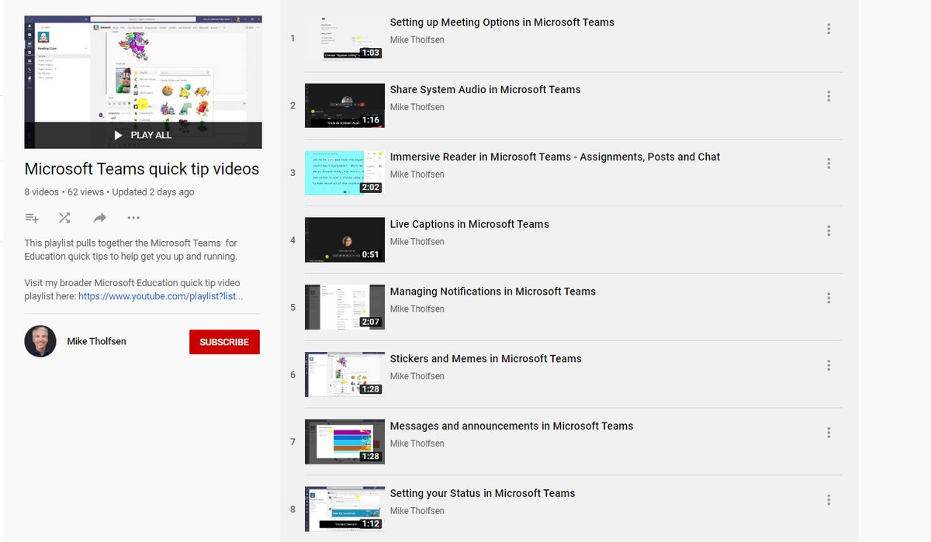The image size is (931, 542).
Task: Open options menu for Live Captions video
Action: (829, 230)
